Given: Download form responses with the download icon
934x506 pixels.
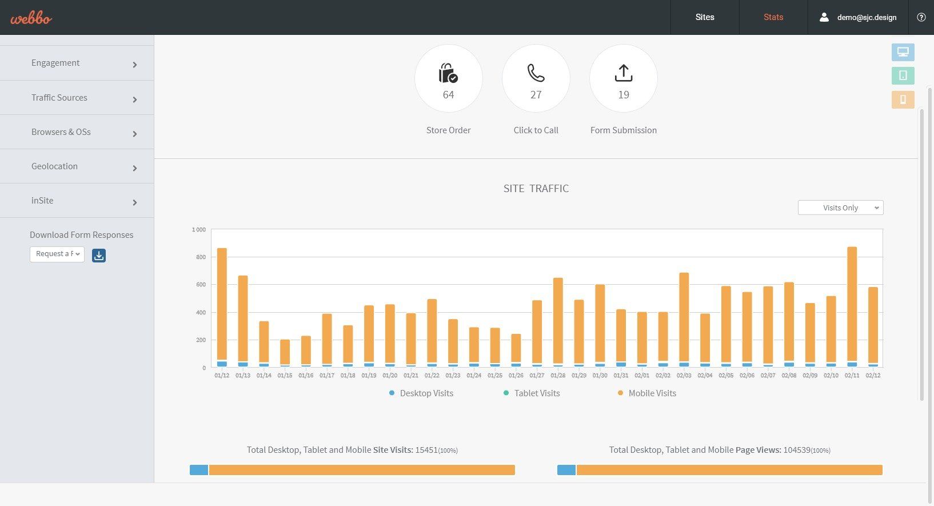Looking at the screenshot, I should coord(99,256).
